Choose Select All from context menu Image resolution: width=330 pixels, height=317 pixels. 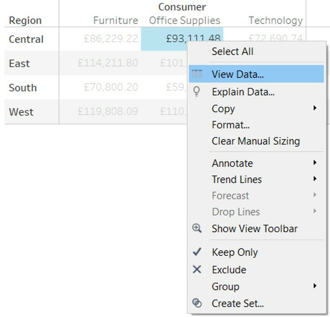pos(233,51)
